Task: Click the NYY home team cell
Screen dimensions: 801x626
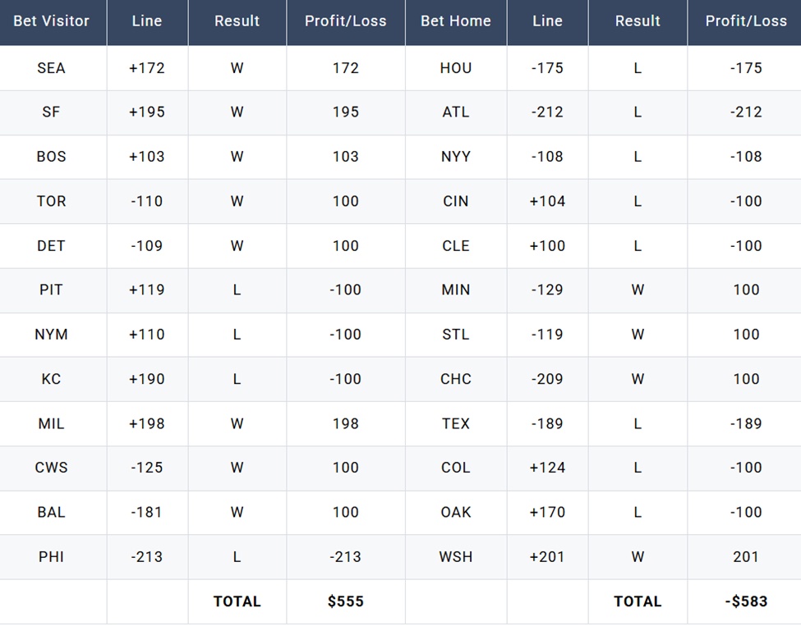Action: point(455,157)
